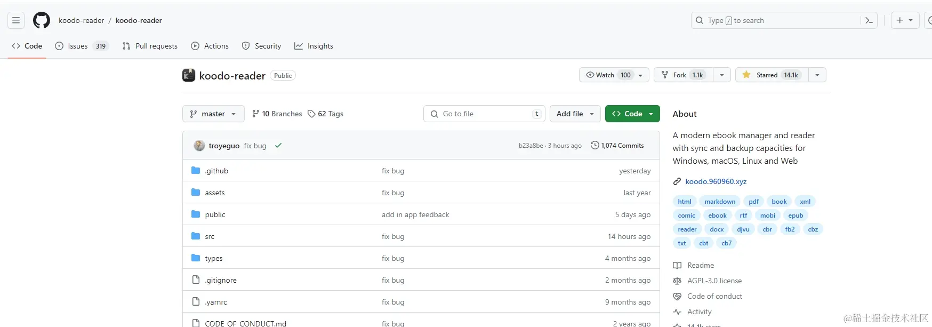
Task: Open the Add file dropdown
Action: point(575,114)
